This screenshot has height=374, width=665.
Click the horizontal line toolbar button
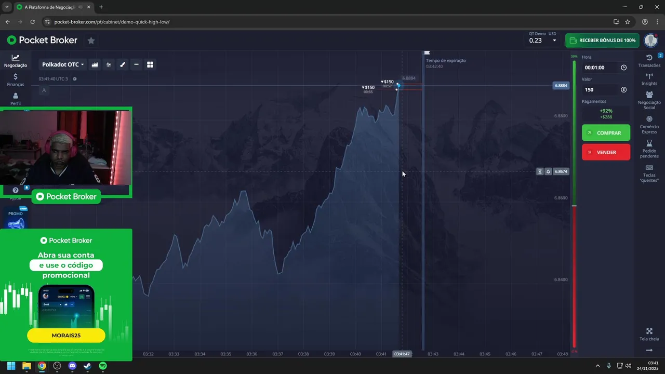pyautogui.click(x=136, y=64)
